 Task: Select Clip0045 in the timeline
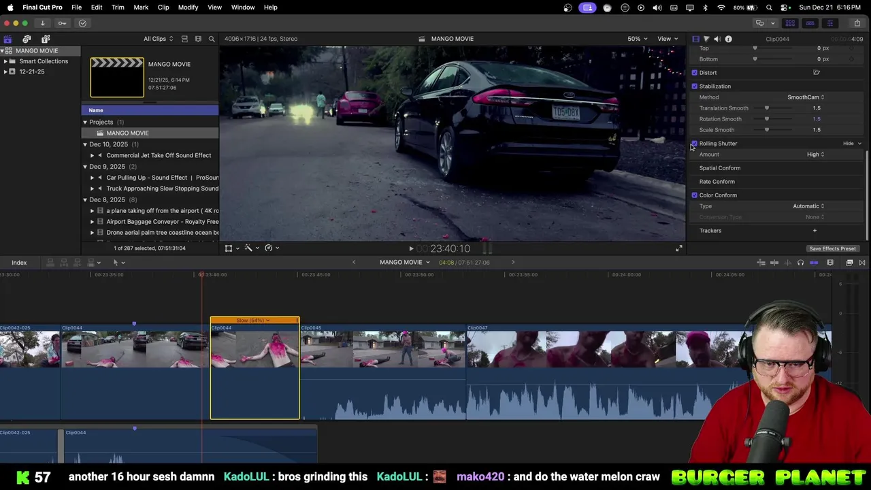click(383, 371)
